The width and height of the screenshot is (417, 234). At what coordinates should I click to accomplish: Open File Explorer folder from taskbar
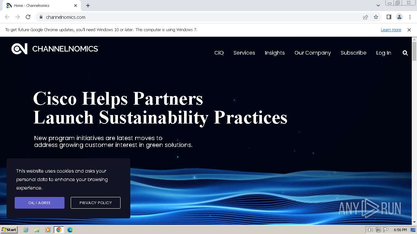pyautogui.click(x=37, y=230)
